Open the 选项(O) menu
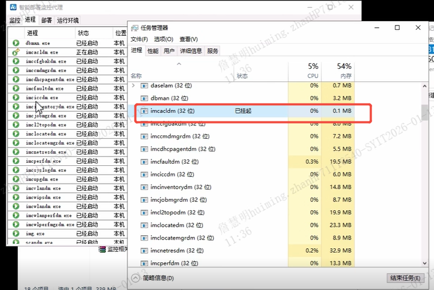The image size is (434, 290). (x=163, y=40)
